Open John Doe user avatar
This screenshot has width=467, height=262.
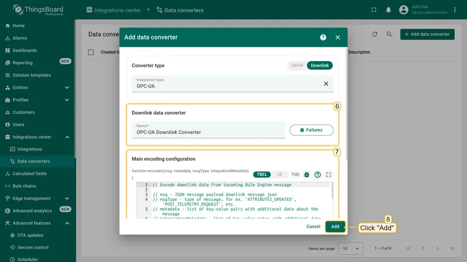pyautogui.click(x=403, y=10)
